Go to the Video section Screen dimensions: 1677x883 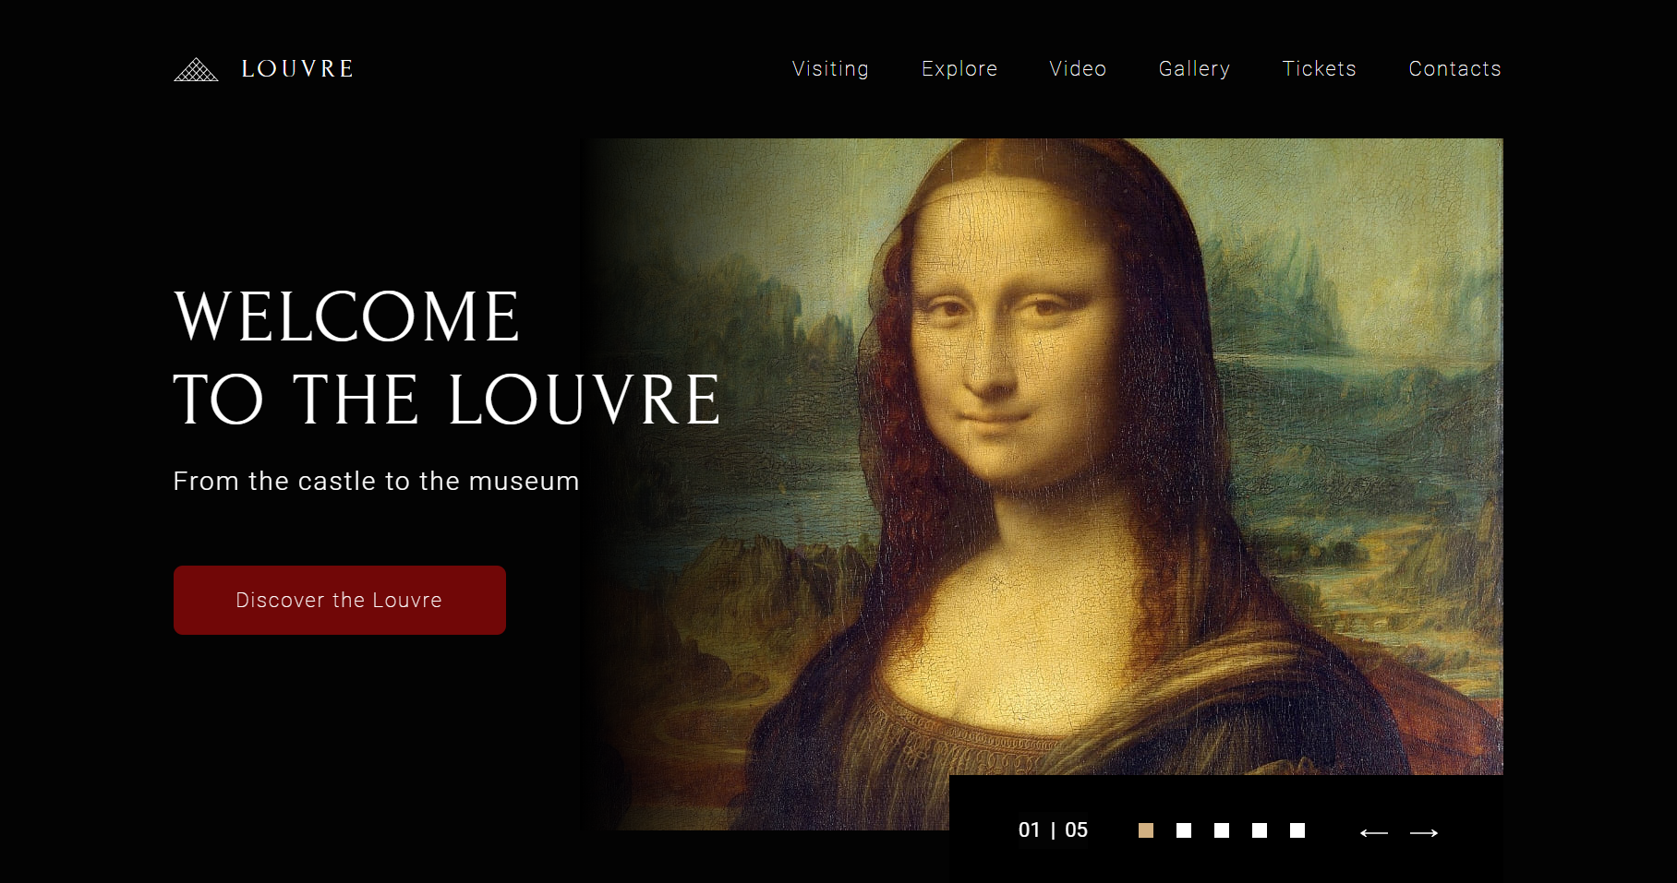[x=1078, y=69]
